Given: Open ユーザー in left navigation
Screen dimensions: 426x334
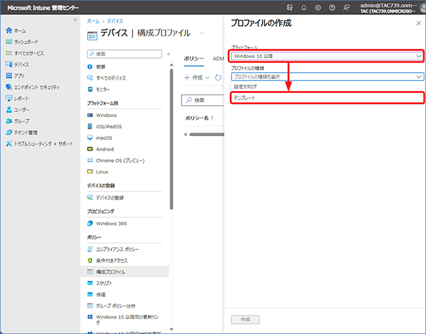Looking at the screenshot, I should [17, 110].
